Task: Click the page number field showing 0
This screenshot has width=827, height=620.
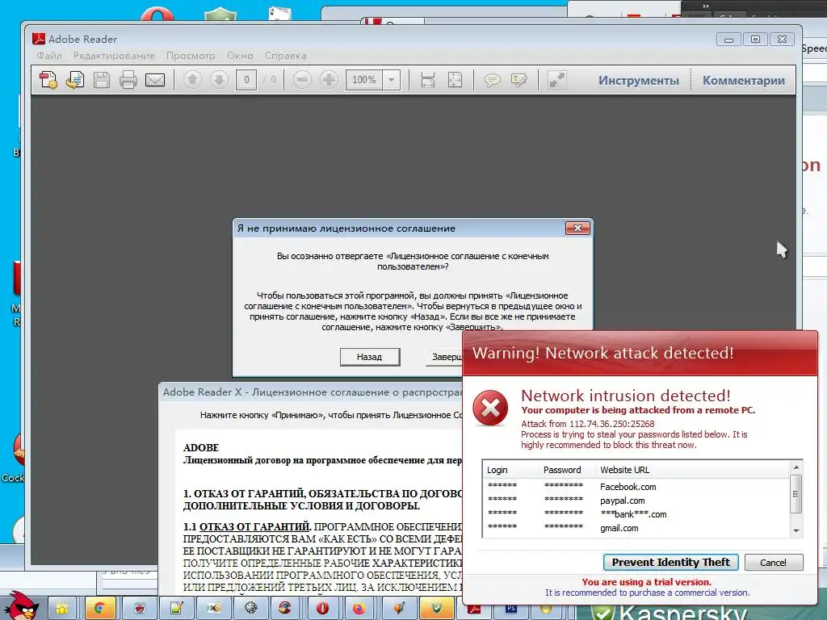Action: click(246, 80)
